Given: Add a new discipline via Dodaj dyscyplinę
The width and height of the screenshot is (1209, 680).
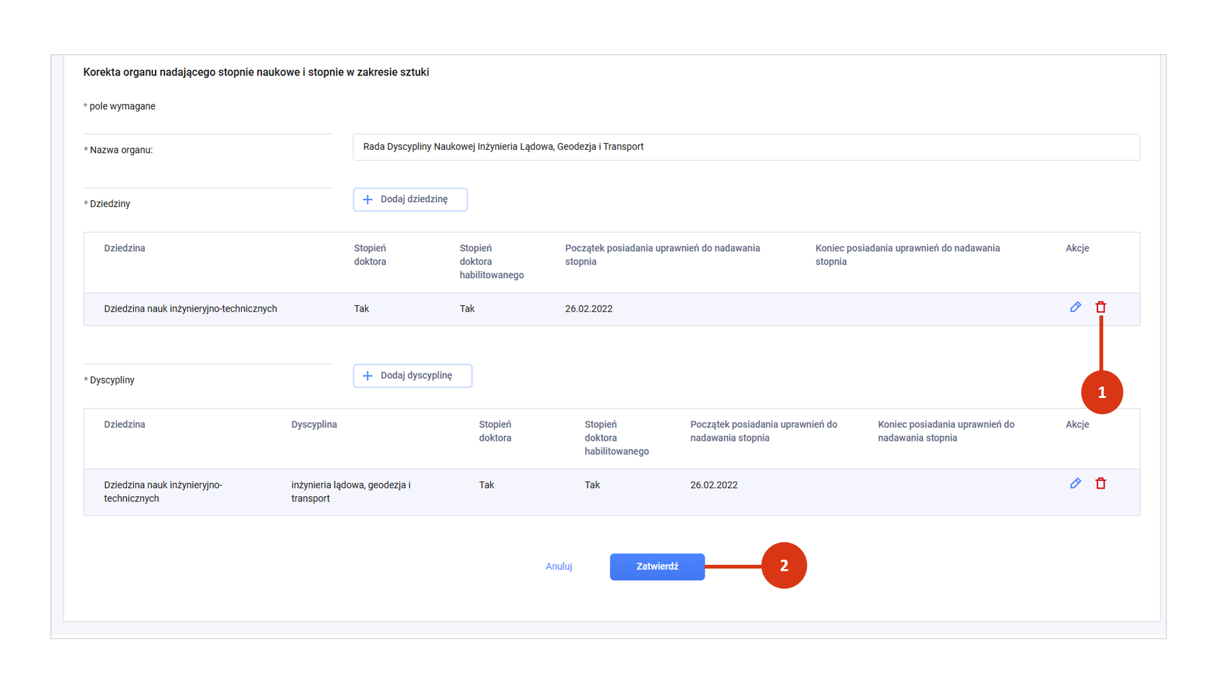Looking at the screenshot, I should coord(412,376).
